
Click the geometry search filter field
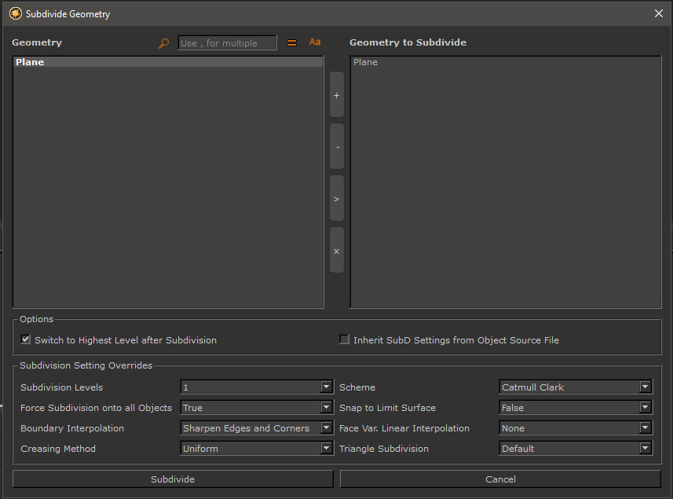coord(227,43)
